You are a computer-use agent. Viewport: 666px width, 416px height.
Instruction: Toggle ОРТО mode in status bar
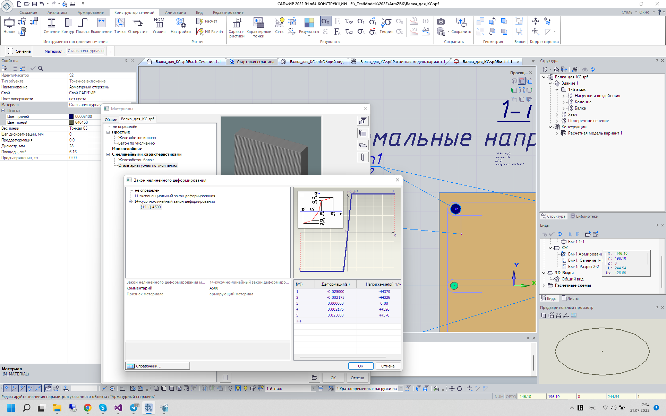[511, 397]
